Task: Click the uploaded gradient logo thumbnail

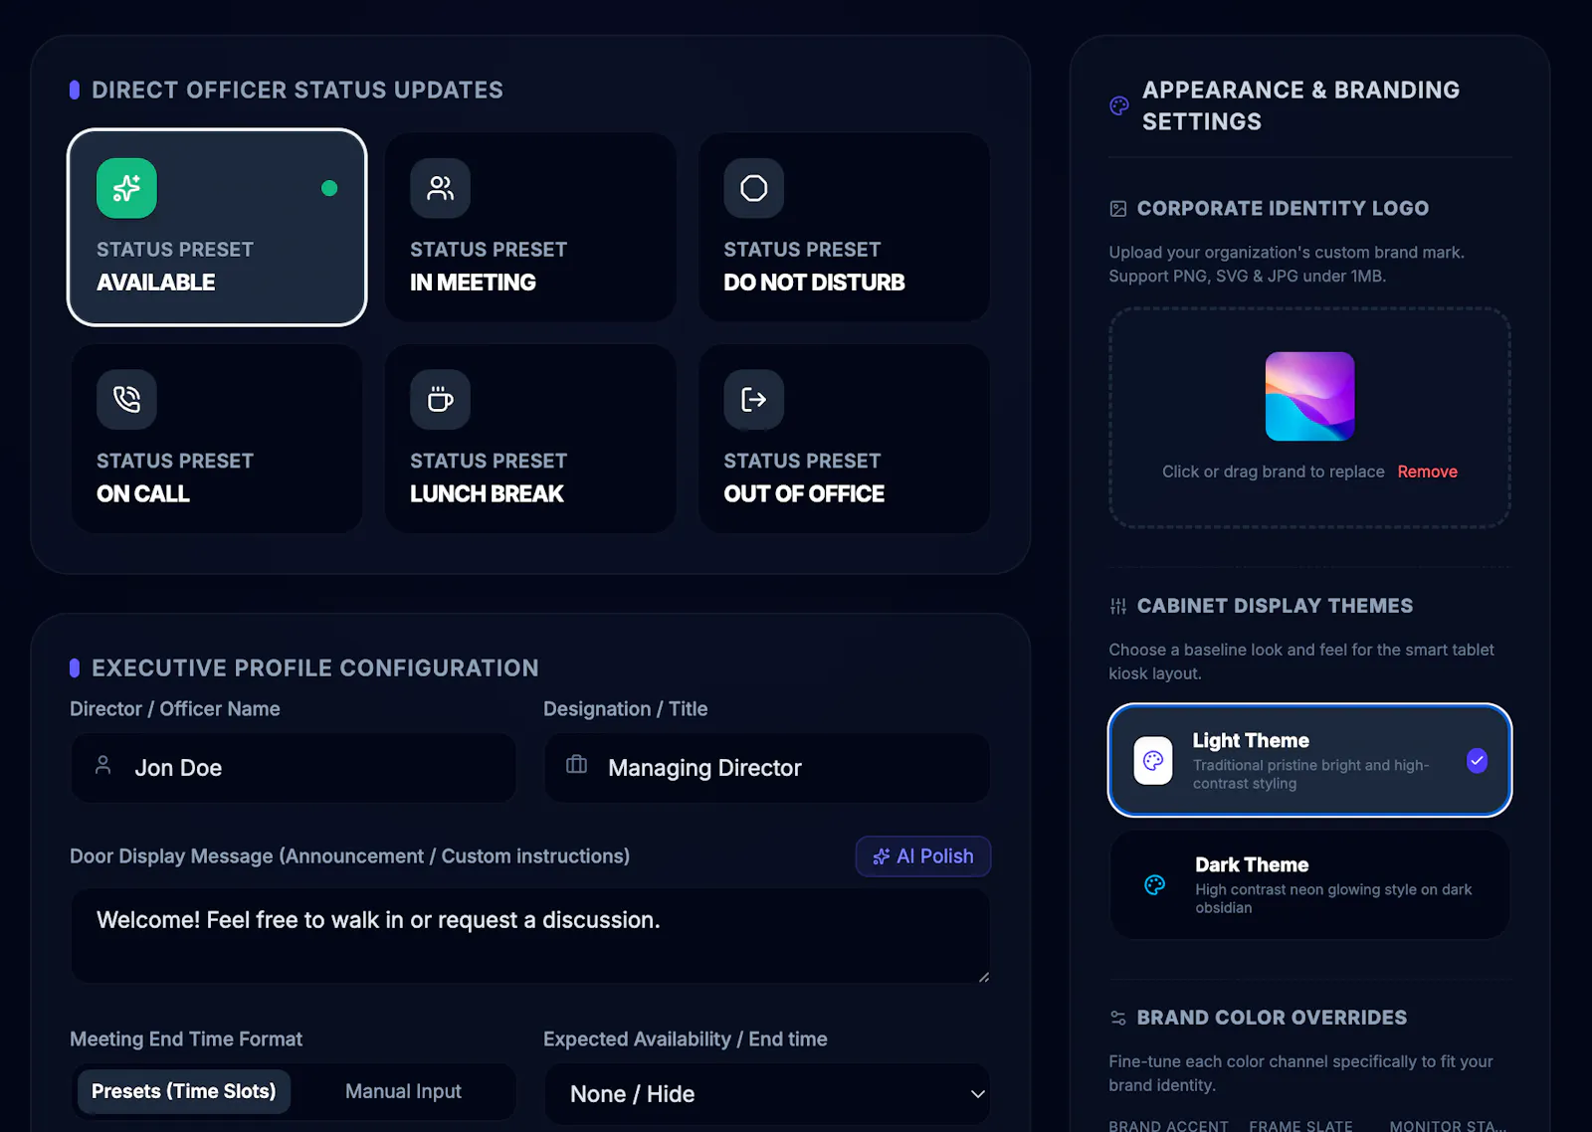Action: click(x=1309, y=396)
